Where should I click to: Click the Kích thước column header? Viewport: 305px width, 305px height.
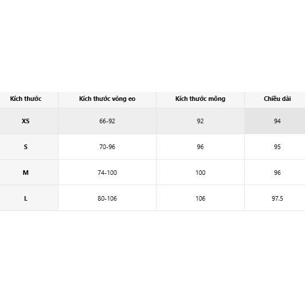(25, 99)
